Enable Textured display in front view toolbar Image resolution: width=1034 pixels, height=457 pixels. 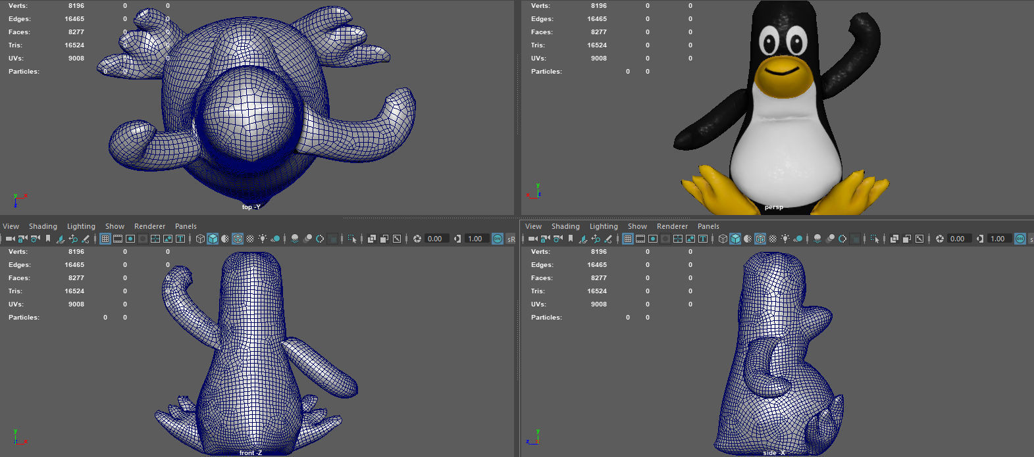(250, 239)
